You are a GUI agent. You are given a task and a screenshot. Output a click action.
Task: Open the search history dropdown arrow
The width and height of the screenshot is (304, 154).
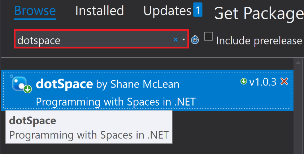[x=184, y=39]
